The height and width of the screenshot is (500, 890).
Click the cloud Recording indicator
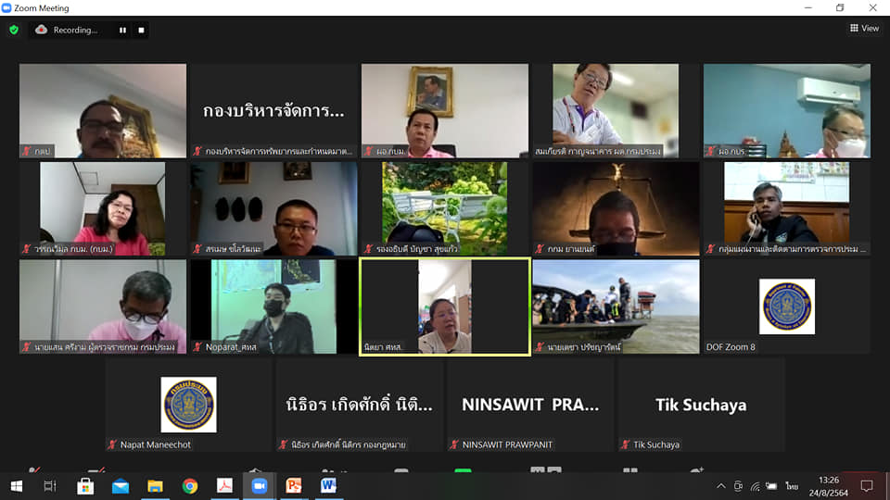[x=67, y=30]
